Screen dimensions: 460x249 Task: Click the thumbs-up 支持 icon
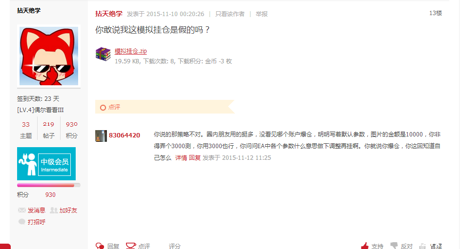pos(365,246)
